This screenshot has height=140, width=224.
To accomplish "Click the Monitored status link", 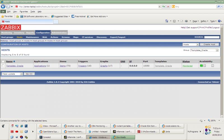I will (x=188, y=66).
